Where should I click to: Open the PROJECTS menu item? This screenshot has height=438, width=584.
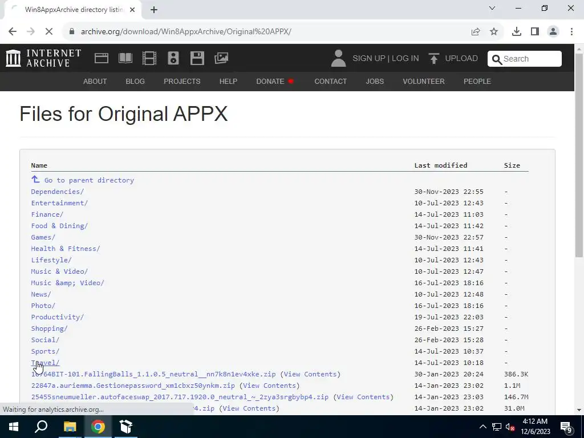182,81
